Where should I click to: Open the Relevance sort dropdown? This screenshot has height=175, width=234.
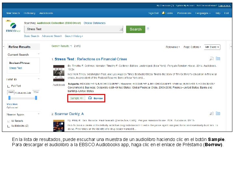click(173, 47)
